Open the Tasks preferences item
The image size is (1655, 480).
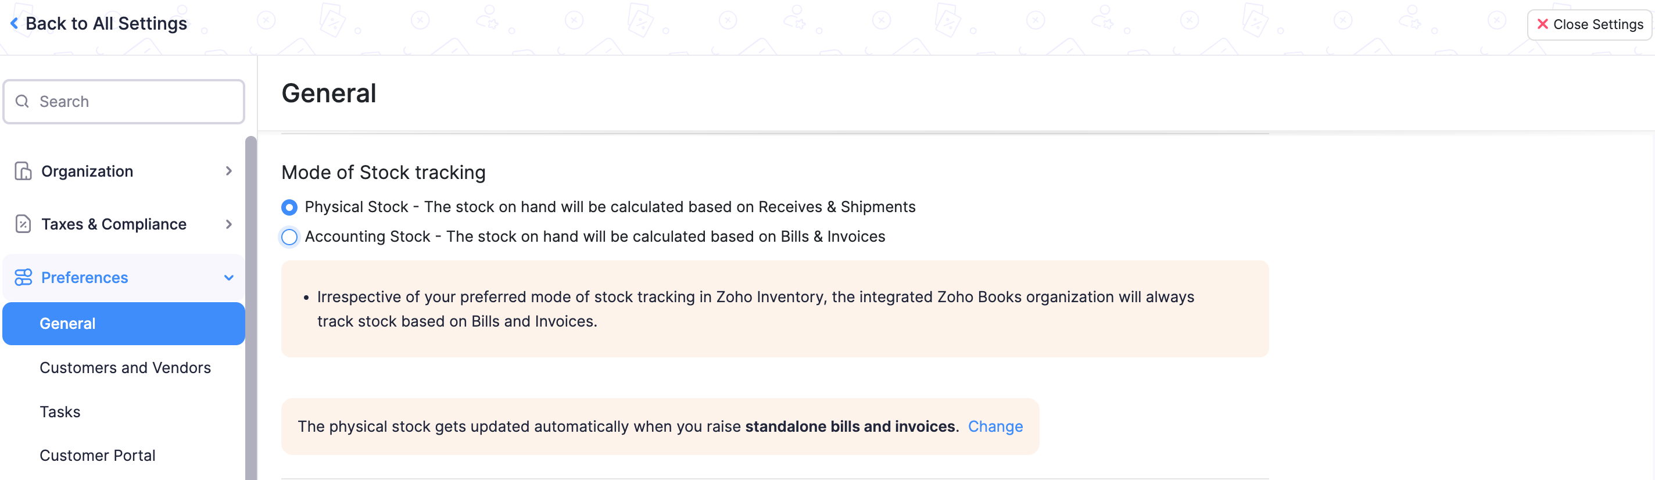click(x=60, y=411)
